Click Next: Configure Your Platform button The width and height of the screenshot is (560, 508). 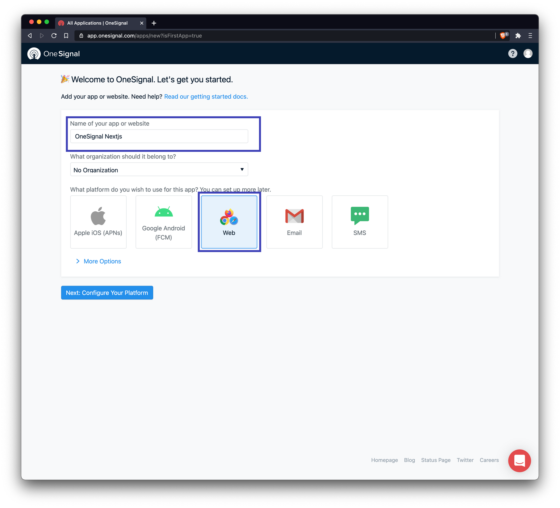107,292
